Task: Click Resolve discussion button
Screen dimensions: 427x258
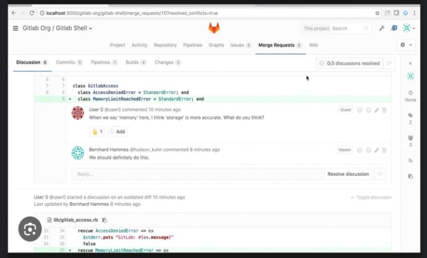Action: [348, 174]
